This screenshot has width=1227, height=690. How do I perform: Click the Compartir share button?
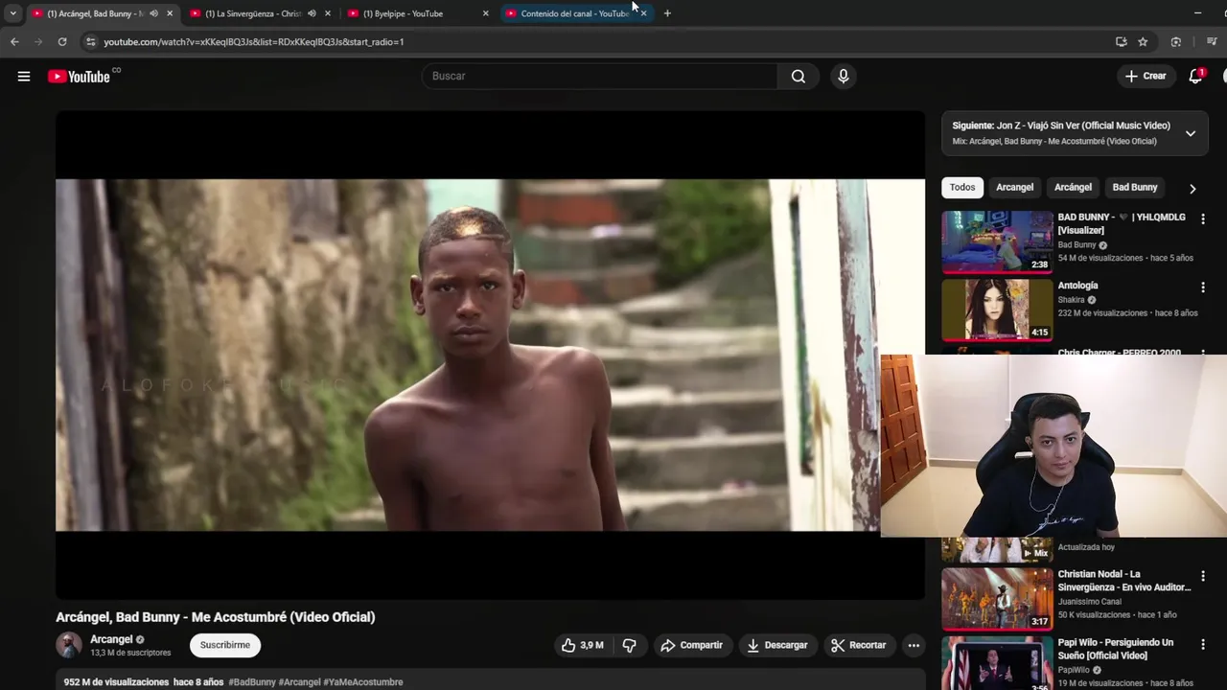691,645
